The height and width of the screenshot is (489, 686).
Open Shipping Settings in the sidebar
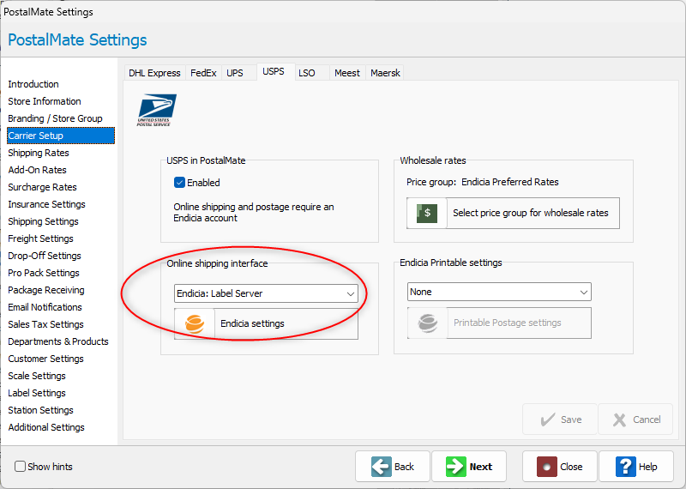[x=44, y=221]
